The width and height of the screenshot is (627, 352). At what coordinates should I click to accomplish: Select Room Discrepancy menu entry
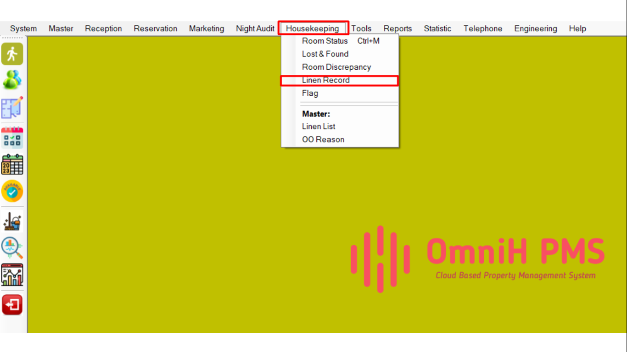(x=340, y=67)
